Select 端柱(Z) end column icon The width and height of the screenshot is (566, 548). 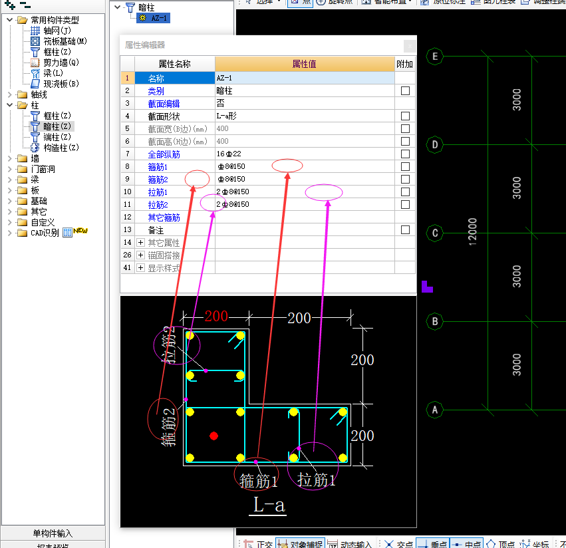click(35, 137)
